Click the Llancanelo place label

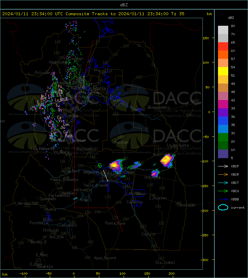pos(67,225)
